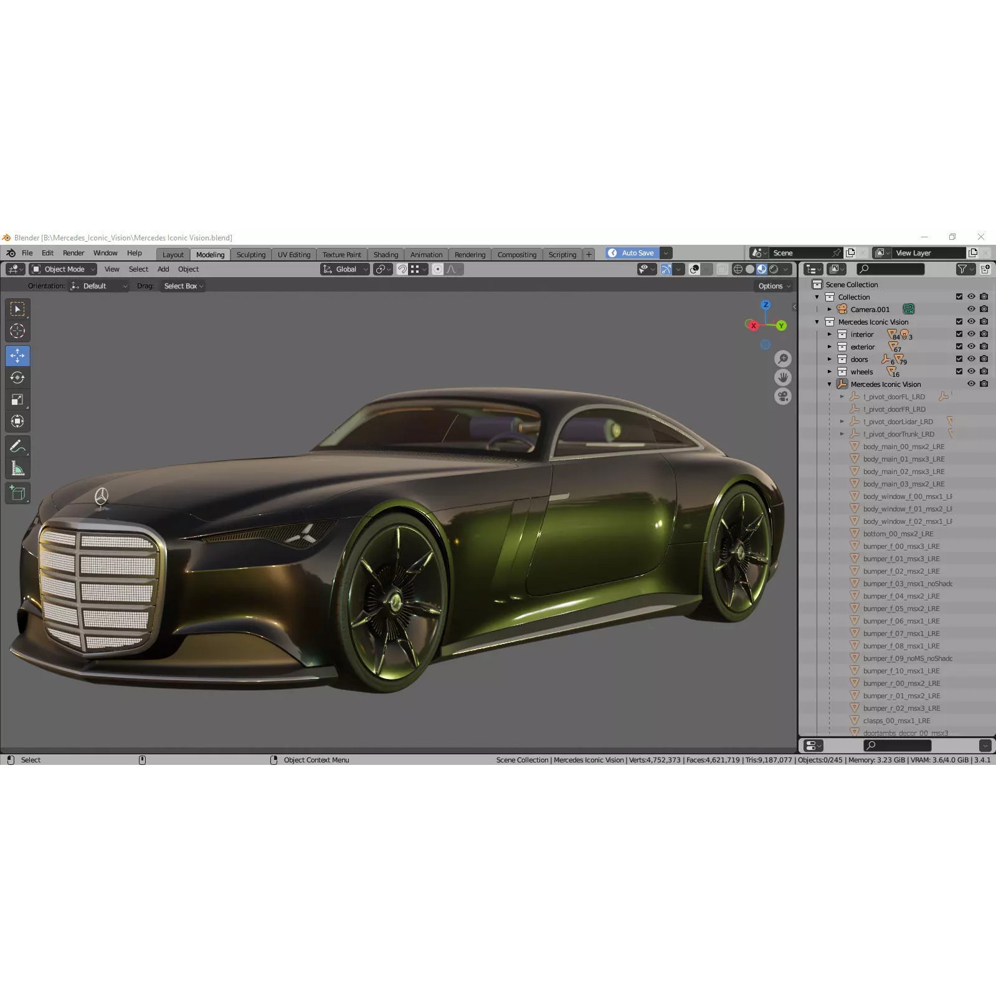Click the Auto Save button

(x=632, y=253)
